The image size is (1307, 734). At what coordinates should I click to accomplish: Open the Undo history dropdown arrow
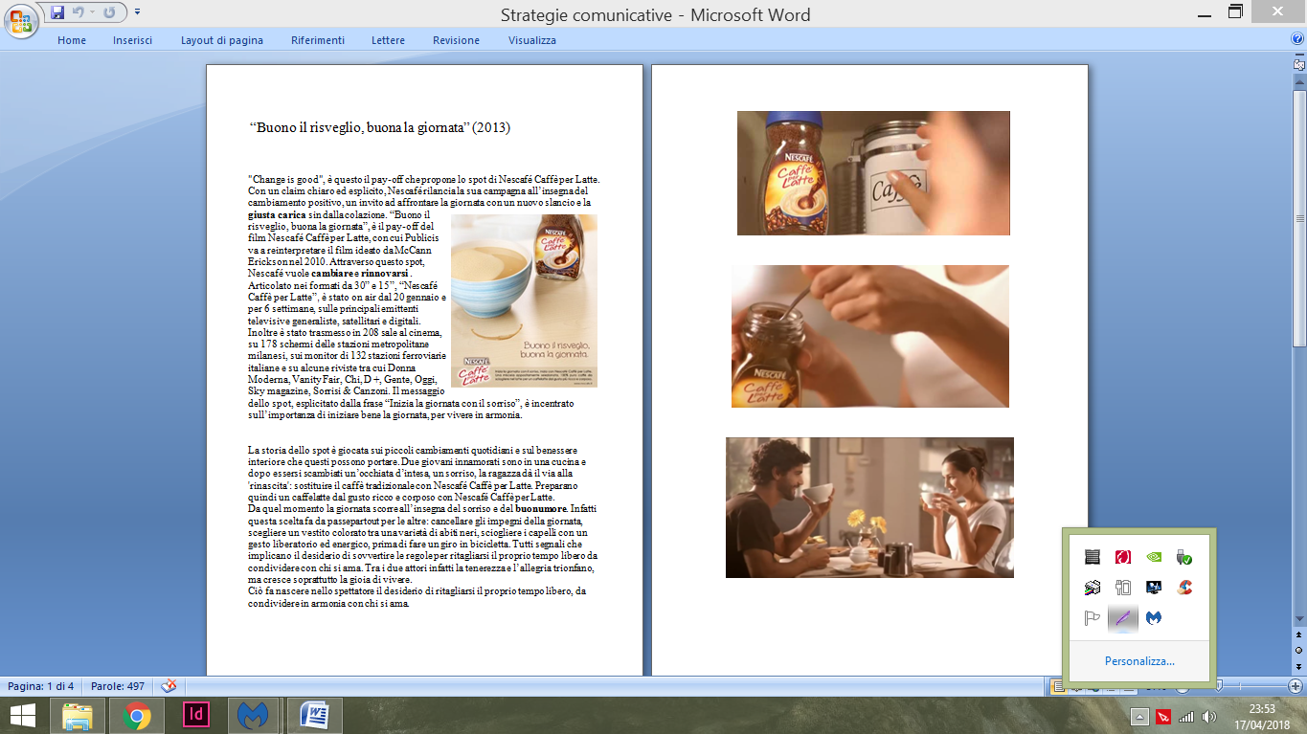click(91, 12)
